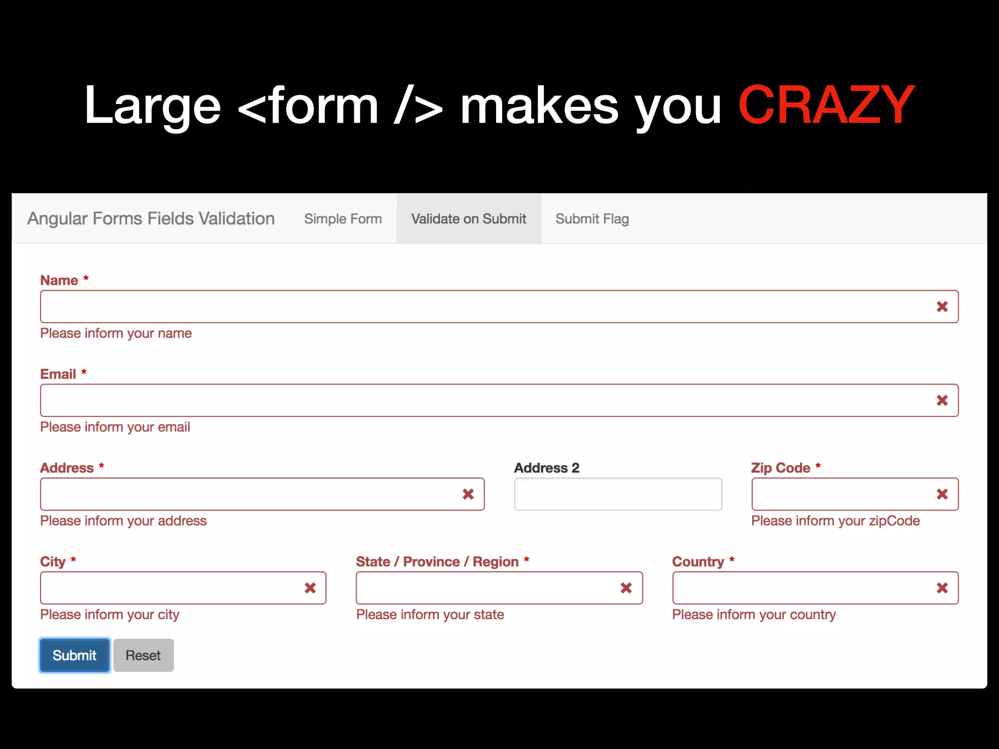Switch to the Submit Flag tab
The image size is (999, 749).
592,219
